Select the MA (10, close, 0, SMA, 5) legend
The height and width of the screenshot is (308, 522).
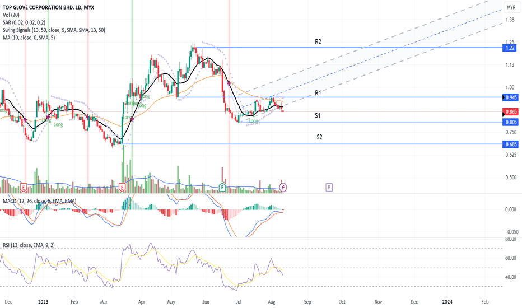[29, 38]
